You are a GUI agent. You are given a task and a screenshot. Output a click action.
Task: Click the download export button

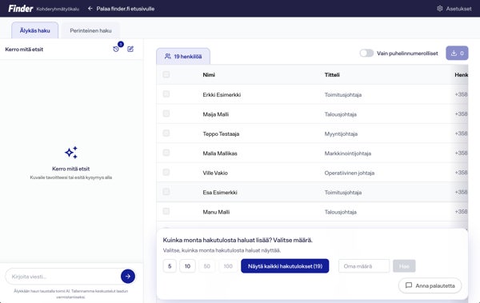tap(457, 54)
